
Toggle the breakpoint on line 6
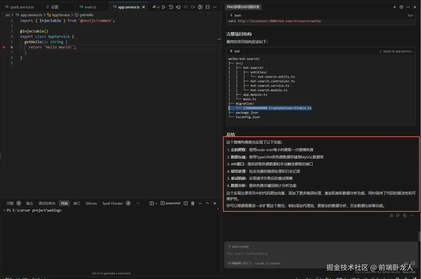[x=4, y=47]
